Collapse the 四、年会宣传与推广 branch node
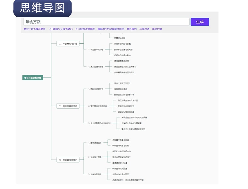 [68, 160]
